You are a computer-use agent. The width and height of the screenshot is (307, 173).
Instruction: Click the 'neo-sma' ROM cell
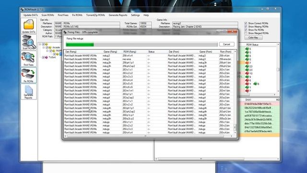tap(127, 59)
